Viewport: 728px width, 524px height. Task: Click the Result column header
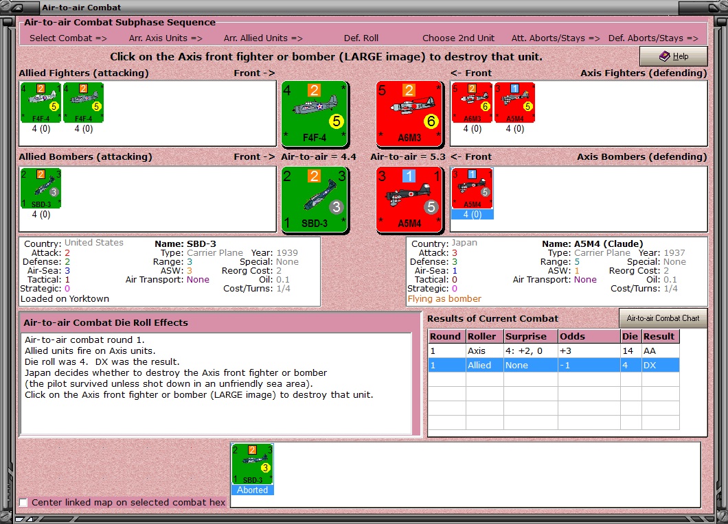click(x=661, y=336)
